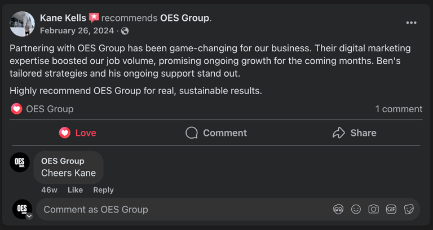
Task: Click the public globe audience icon
Action: click(x=125, y=31)
